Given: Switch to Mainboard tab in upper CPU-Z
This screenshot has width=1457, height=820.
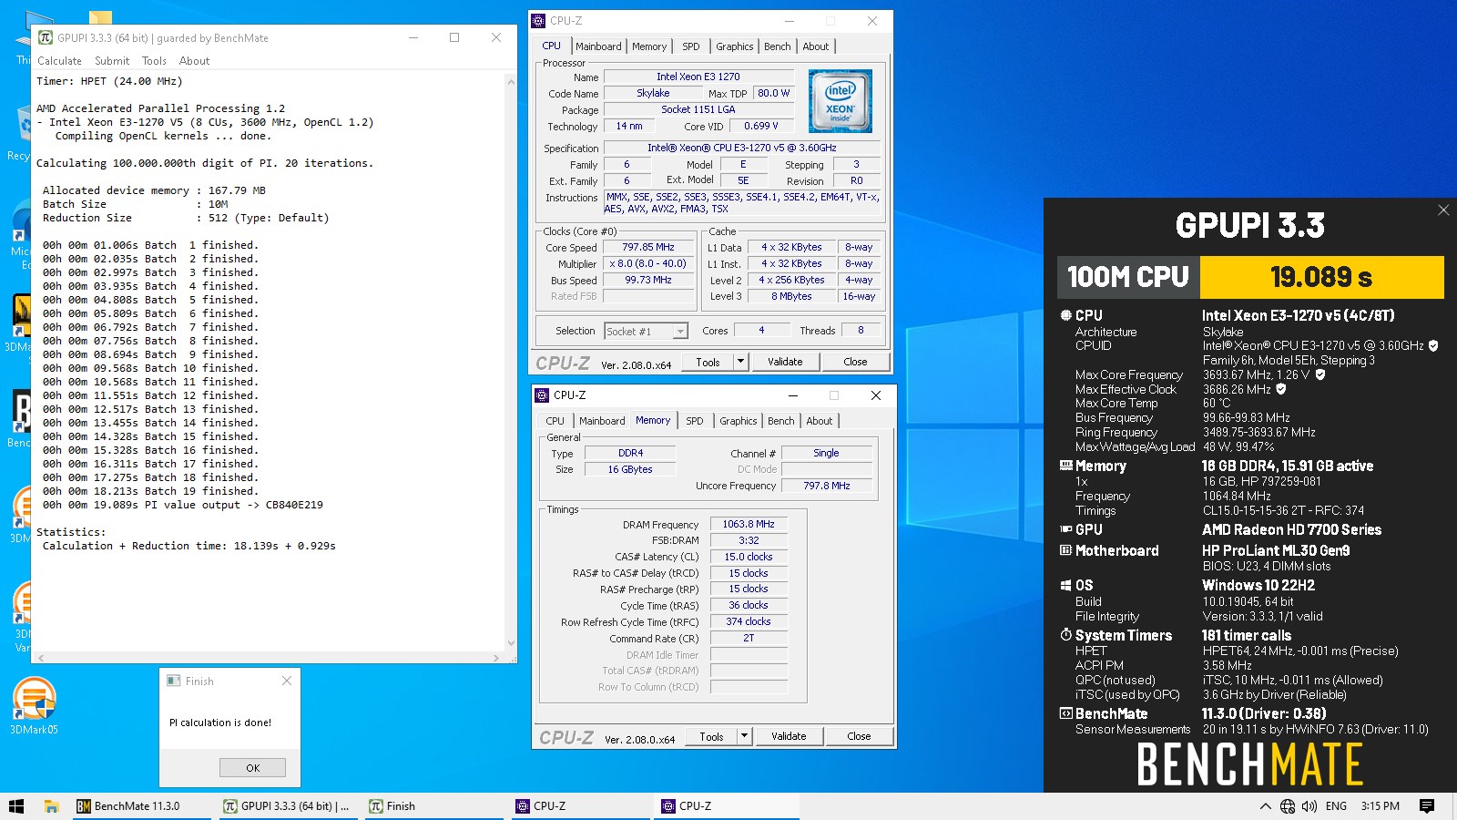Looking at the screenshot, I should click(x=598, y=46).
